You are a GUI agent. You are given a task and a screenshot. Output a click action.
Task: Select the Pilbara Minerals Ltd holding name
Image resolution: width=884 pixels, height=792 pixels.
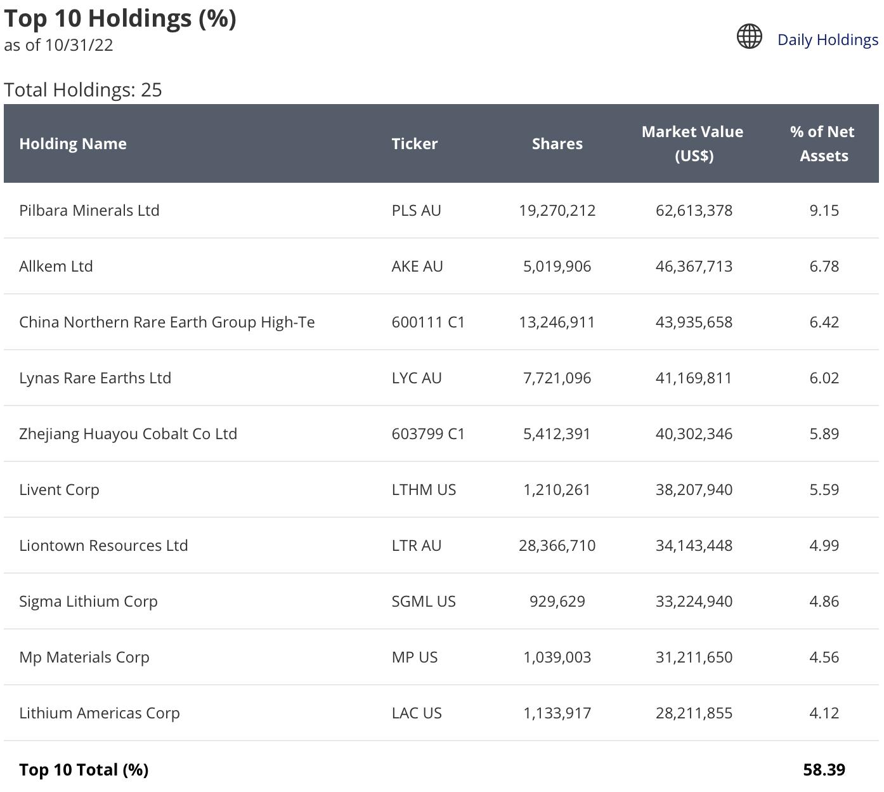pyautogui.click(x=89, y=210)
